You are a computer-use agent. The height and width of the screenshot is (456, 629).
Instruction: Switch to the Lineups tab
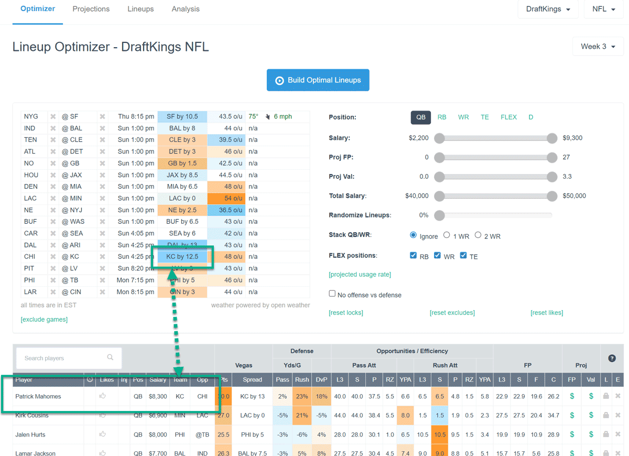pyautogui.click(x=140, y=9)
